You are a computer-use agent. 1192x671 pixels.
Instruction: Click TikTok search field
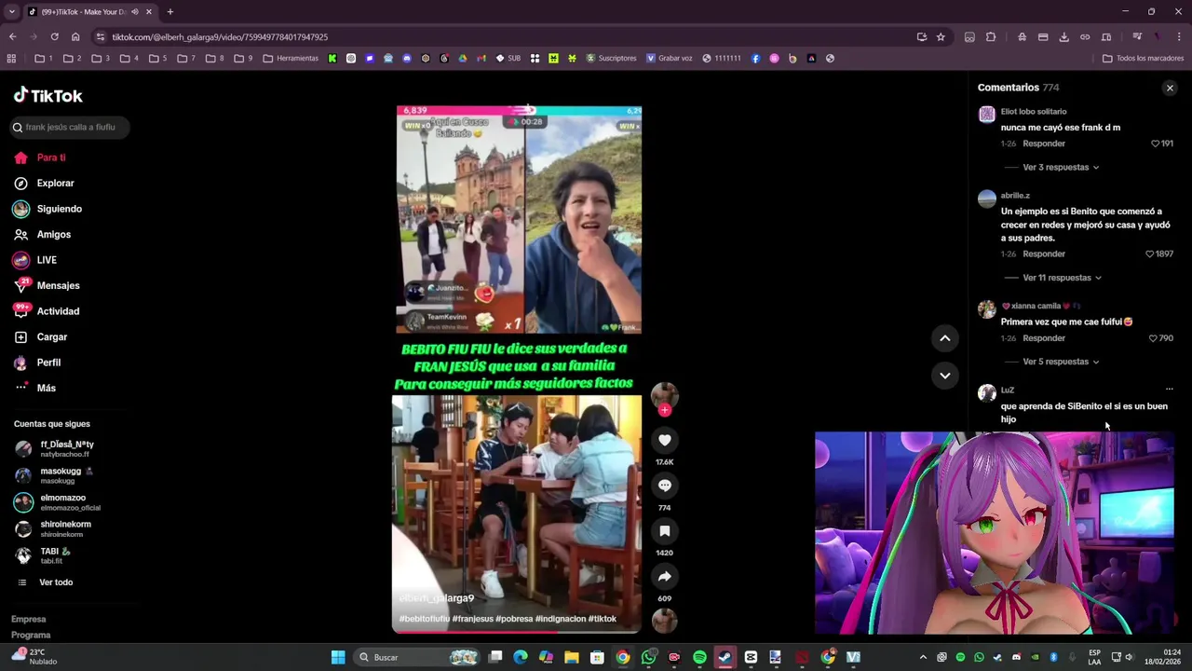(x=70, y=127)
